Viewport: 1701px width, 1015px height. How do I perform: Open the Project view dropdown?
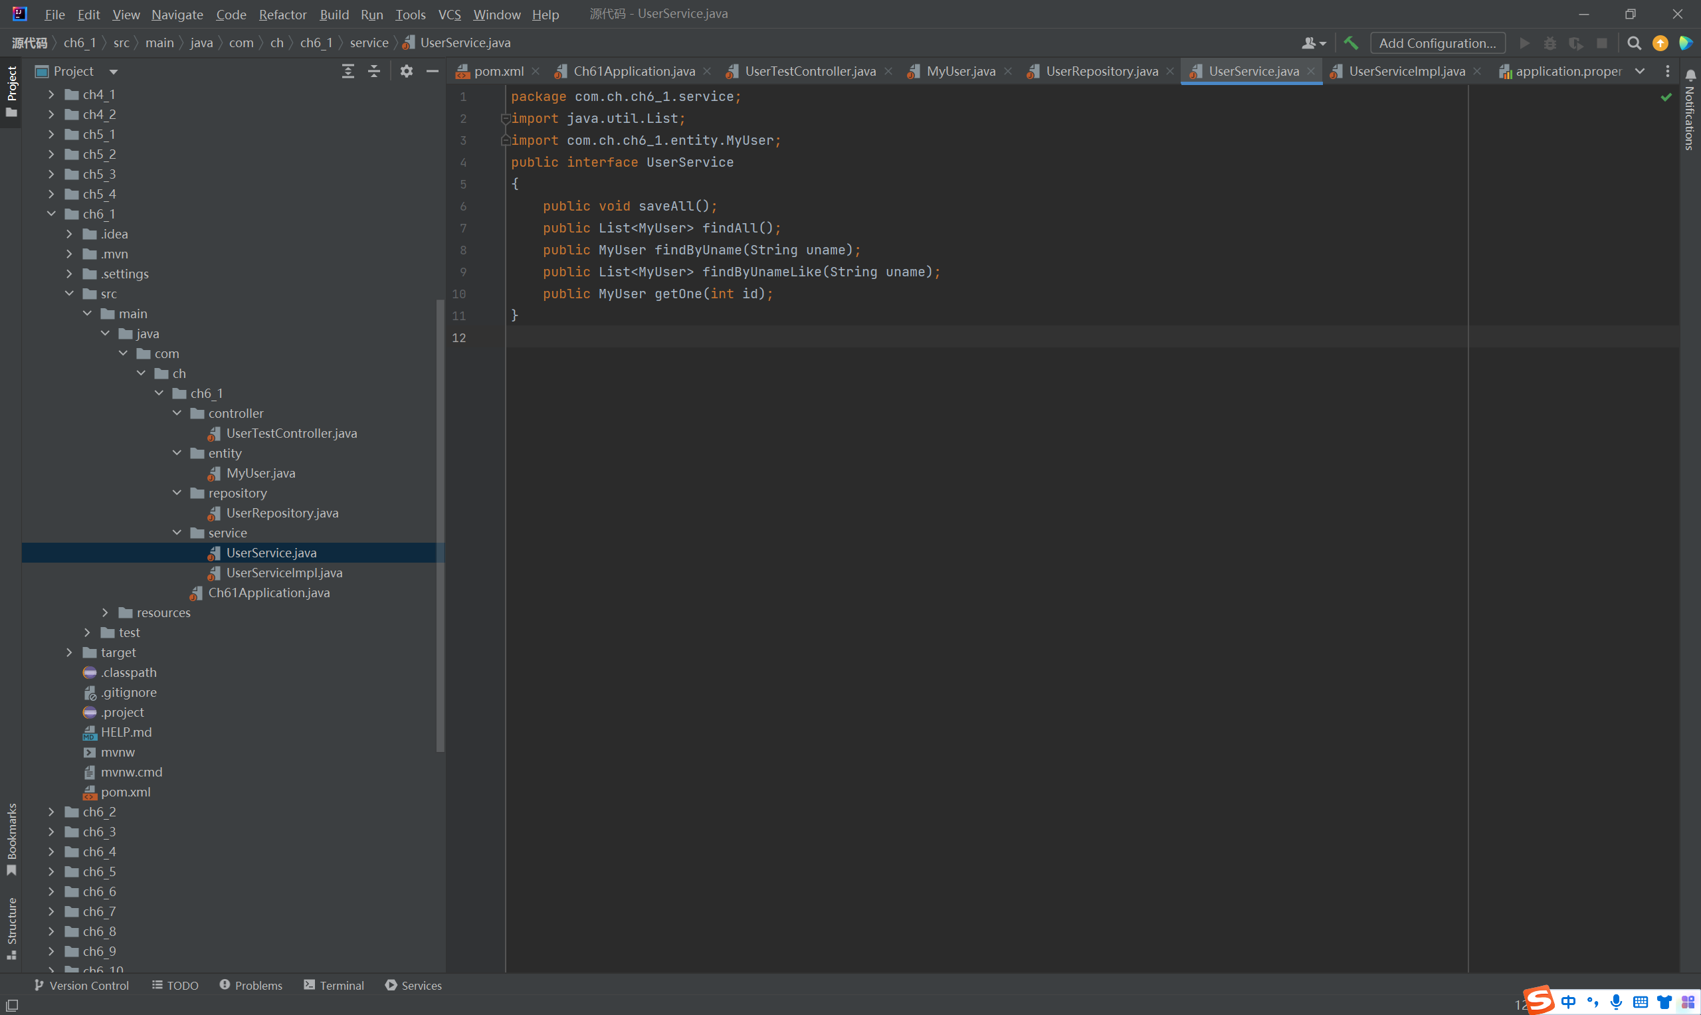pos(114,72)
